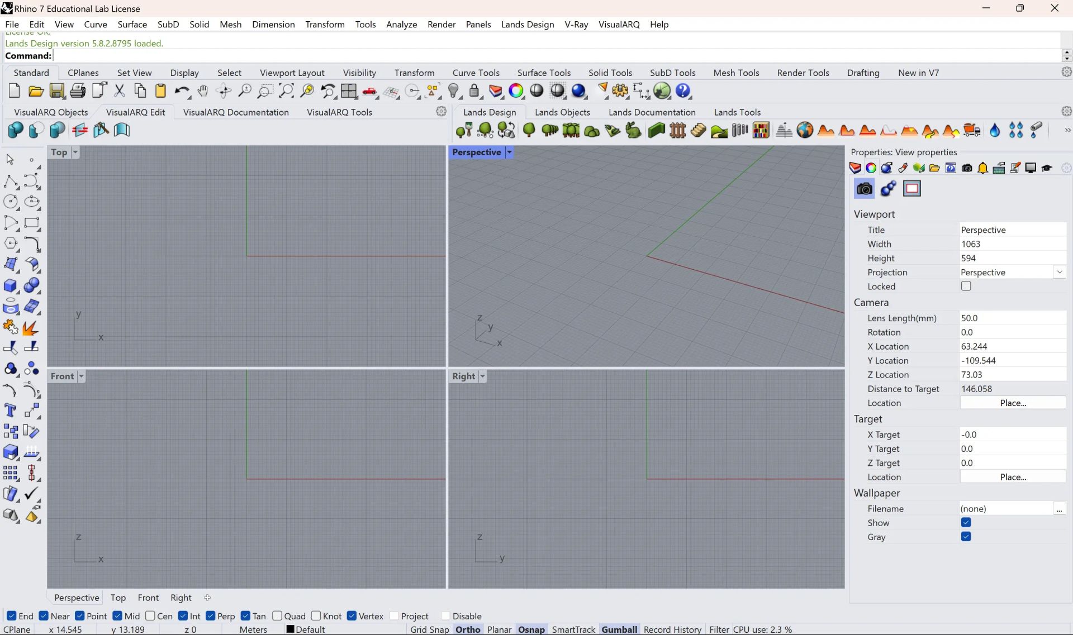
Task: Toggle the End osnap checkbox
Action: pos(11,615)
